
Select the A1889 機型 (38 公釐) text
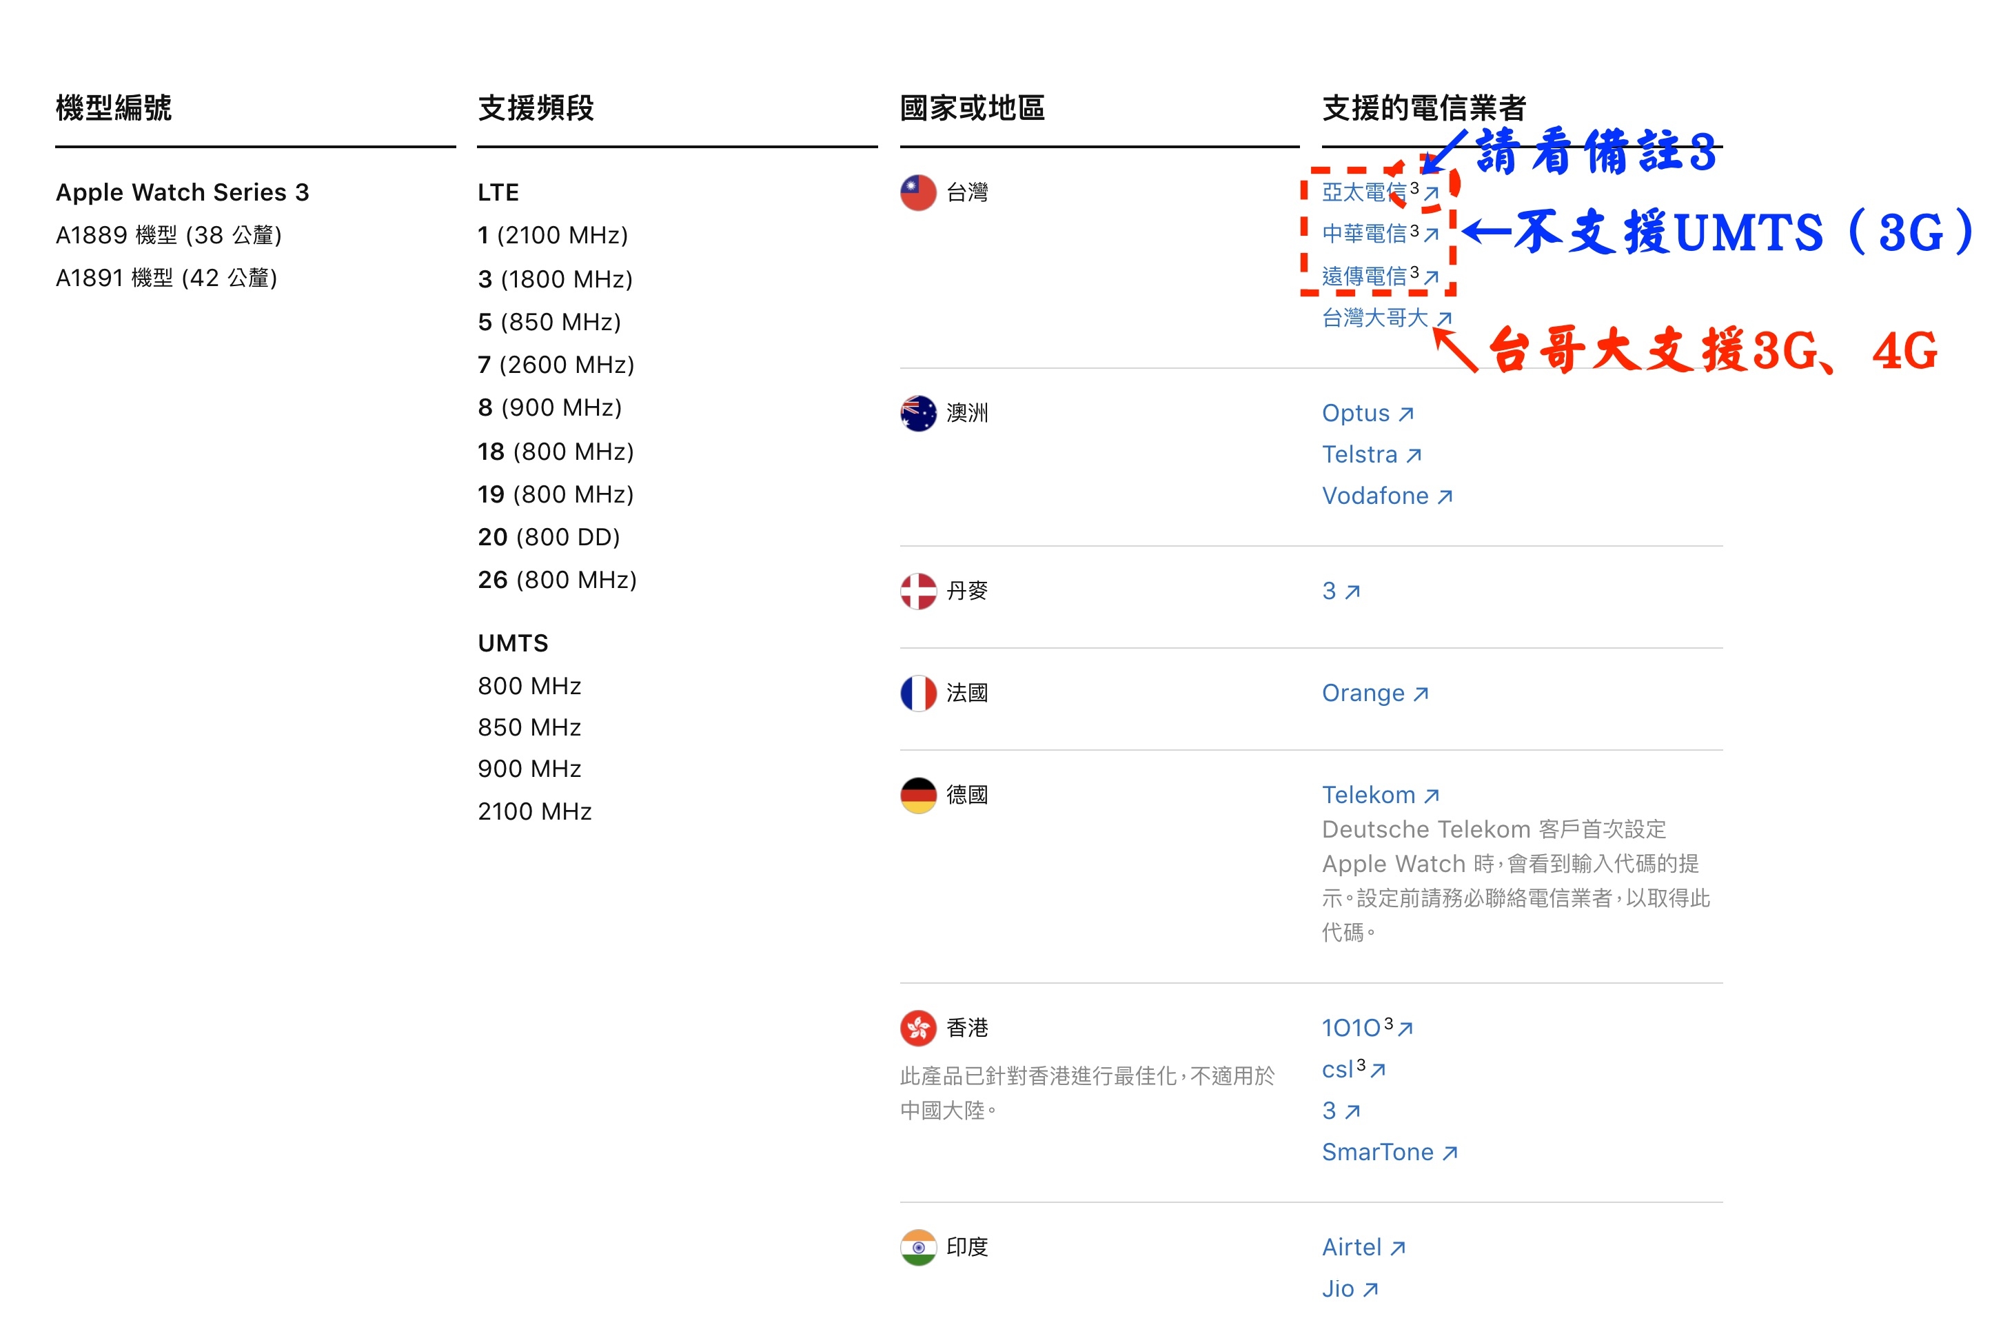(x=169, y=235)
